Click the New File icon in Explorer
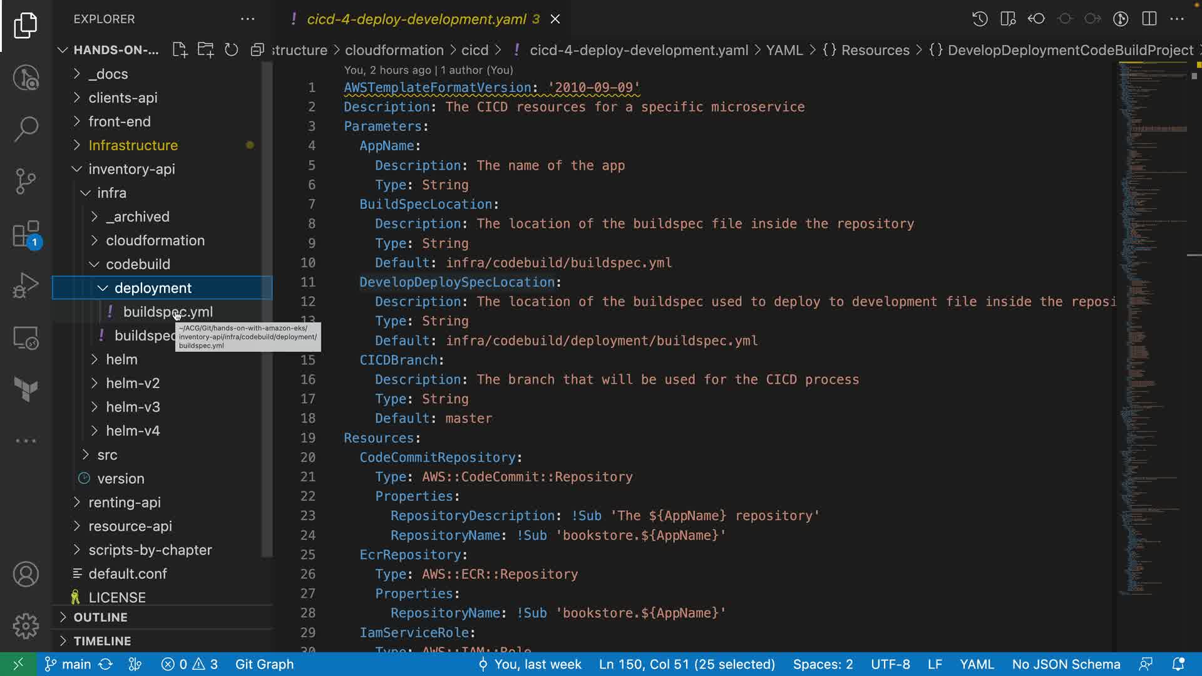Screen dimensions: 1202x676 click(x=180, y=50)
